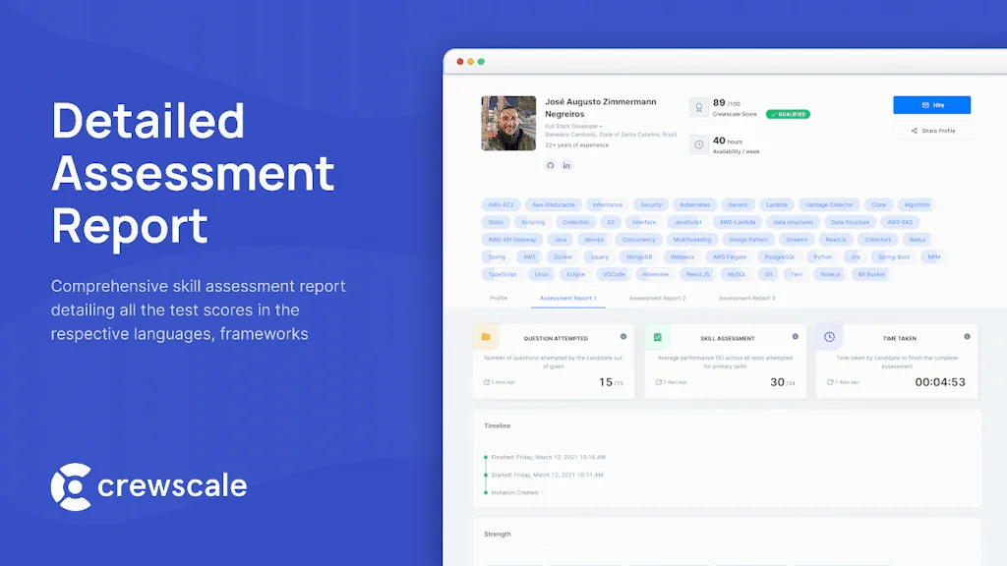Image resolution: width=1007 pixels, height=566 pixels.
Task: Click the Time Taken clock icon
Action: tap(829, 337)
